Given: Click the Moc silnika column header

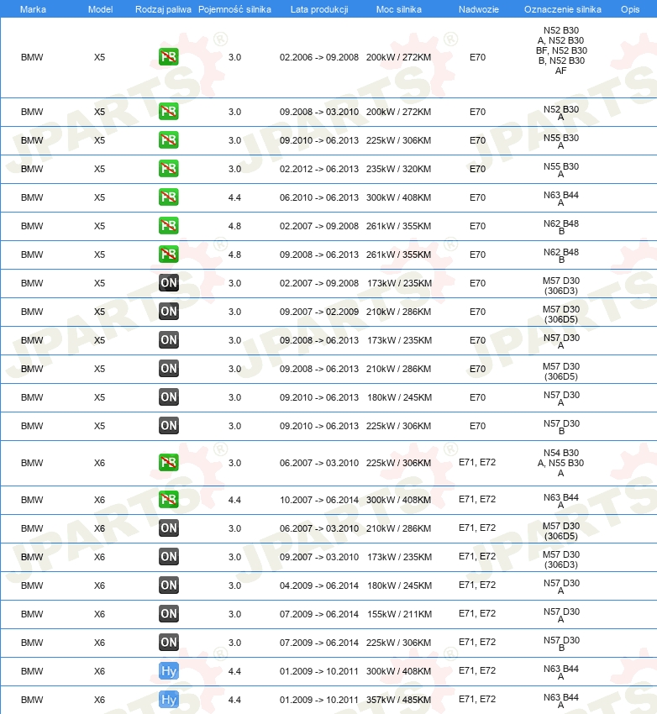Looking at the screenshot, I should tap(398, 9).
